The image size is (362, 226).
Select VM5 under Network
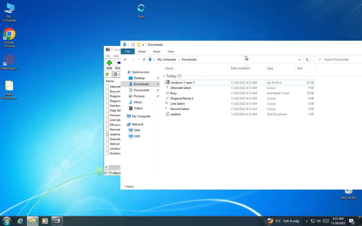(137, 136)
